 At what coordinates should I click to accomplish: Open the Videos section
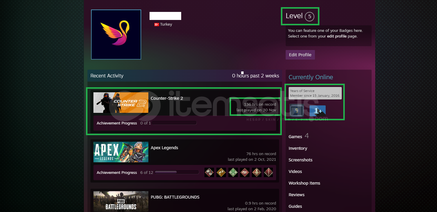pyautogui.click(x=295, y=172)
